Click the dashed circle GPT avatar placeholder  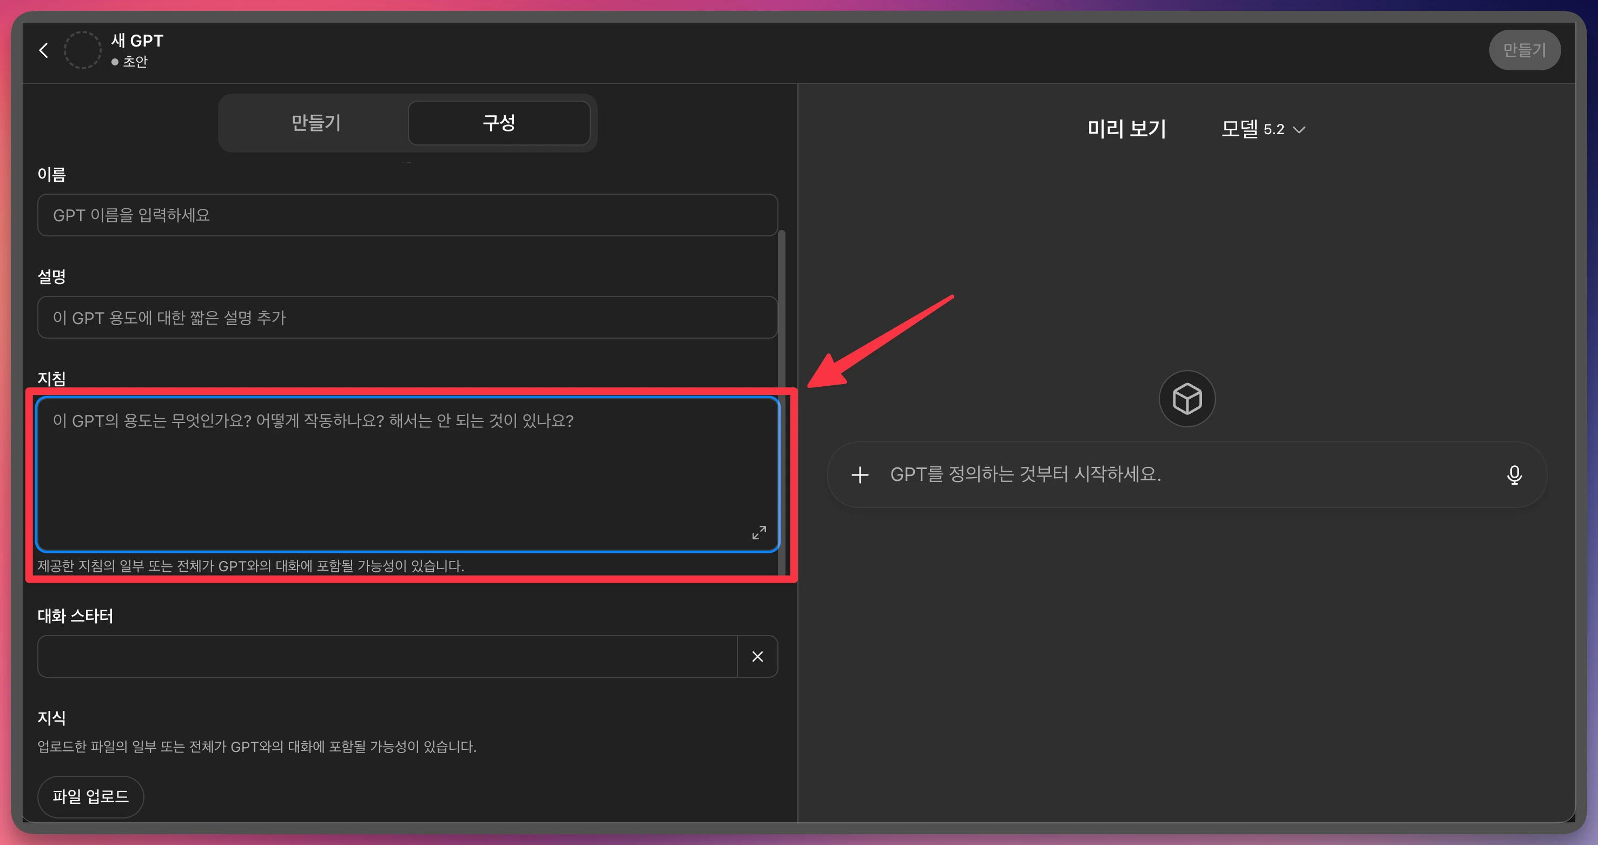click(x=83, y=50)
